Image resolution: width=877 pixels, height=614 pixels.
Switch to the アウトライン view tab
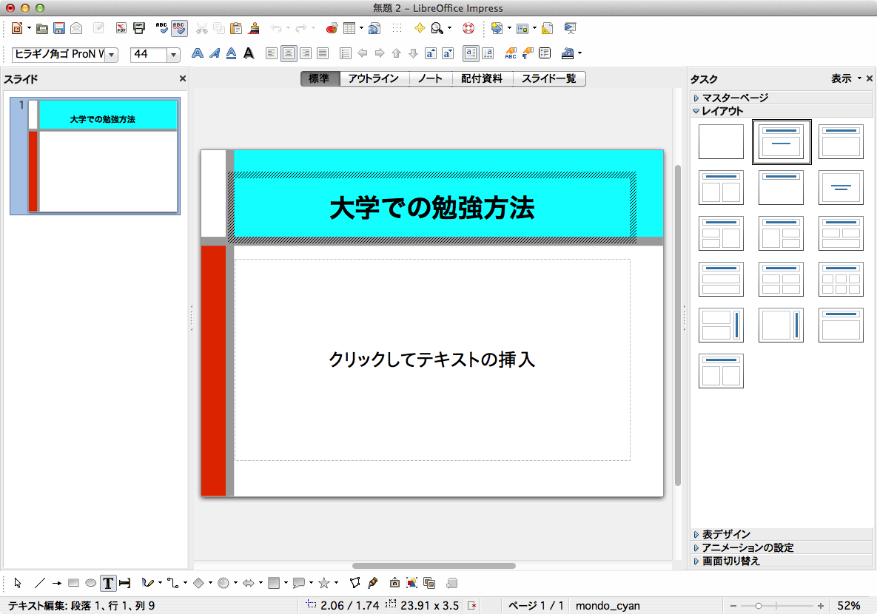(374, 78)
